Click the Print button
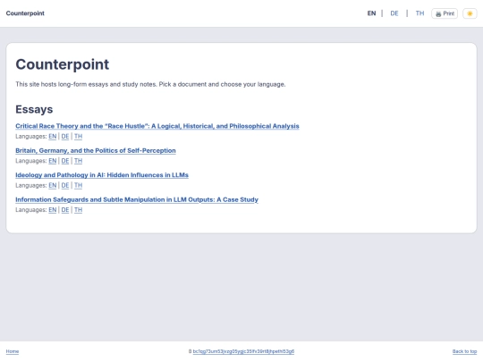This screenshot has height=362, width=483. click(445, 13)
